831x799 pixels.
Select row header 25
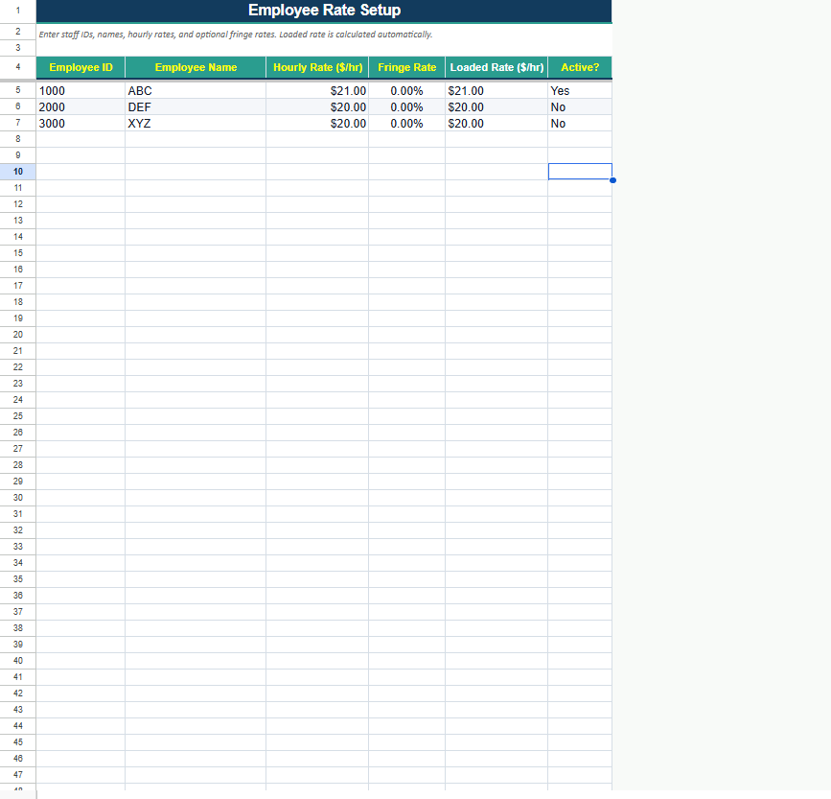[18, 416]
